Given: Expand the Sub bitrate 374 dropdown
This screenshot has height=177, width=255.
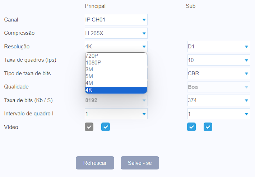Looking at the screenshot, I should [219, 100].
